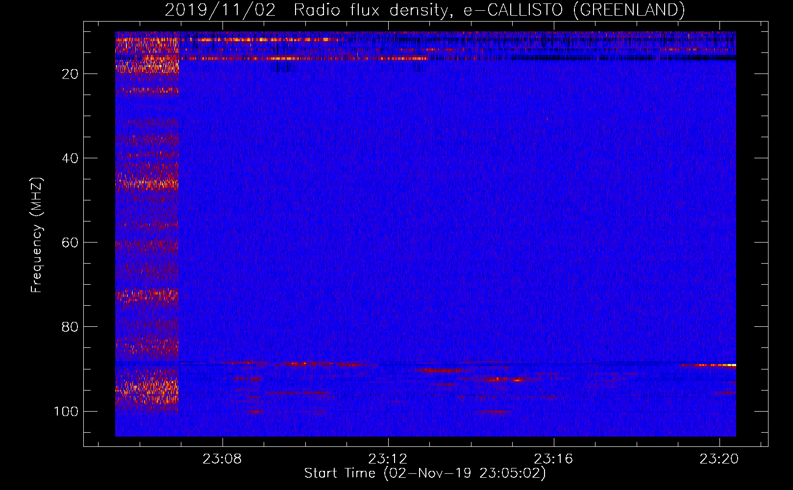Screen dimensions: 793x490
Task: Click the plot title date '2019/11/02'
Action: tap(220, 10)
